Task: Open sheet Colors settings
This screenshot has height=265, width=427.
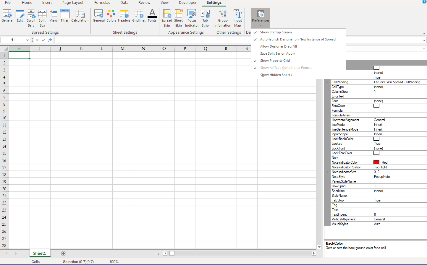Action: pos(111,16)
